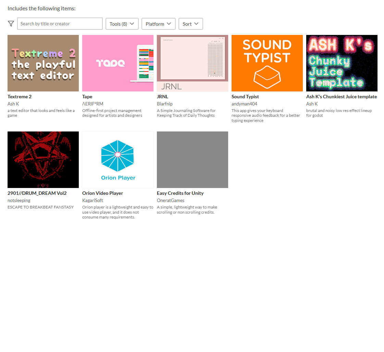Open the gray Easy Credits placeholder thumbnail
This screenshot has height=352, width=384.
pyautogui.click(x=193, y=160)
